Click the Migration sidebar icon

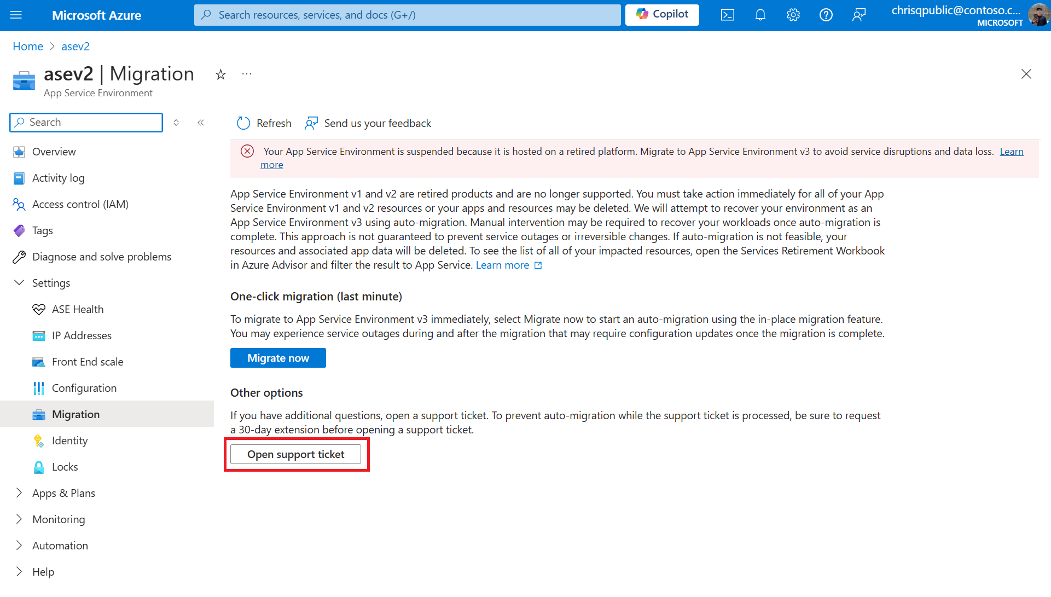click(x=39, y=414)
